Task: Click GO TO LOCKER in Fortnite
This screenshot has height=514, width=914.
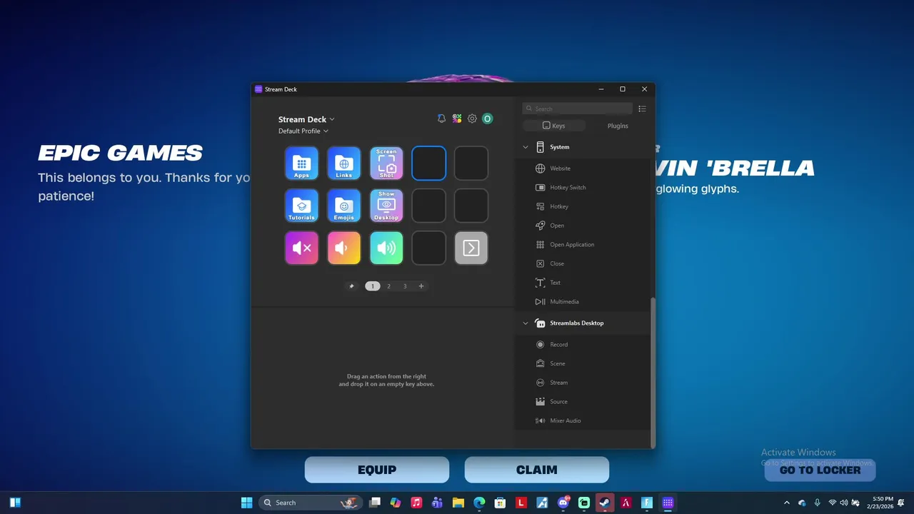Action: tap(820, 470)
